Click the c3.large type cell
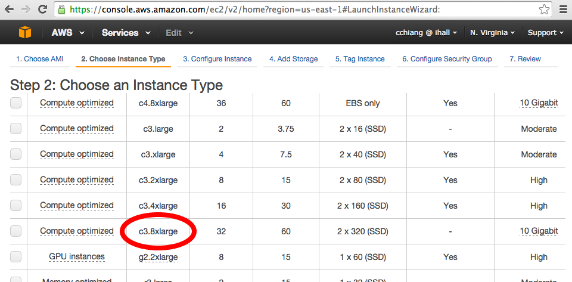572x282 pixels. (x=158, y=129)
